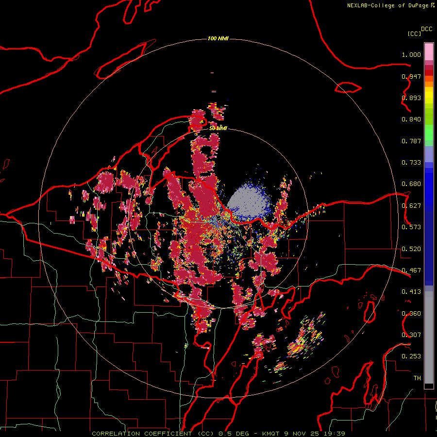Viewport: 437px width, 437px height.
Task: Click the 0.467 scale value
Action: click(x=411, y=270)
